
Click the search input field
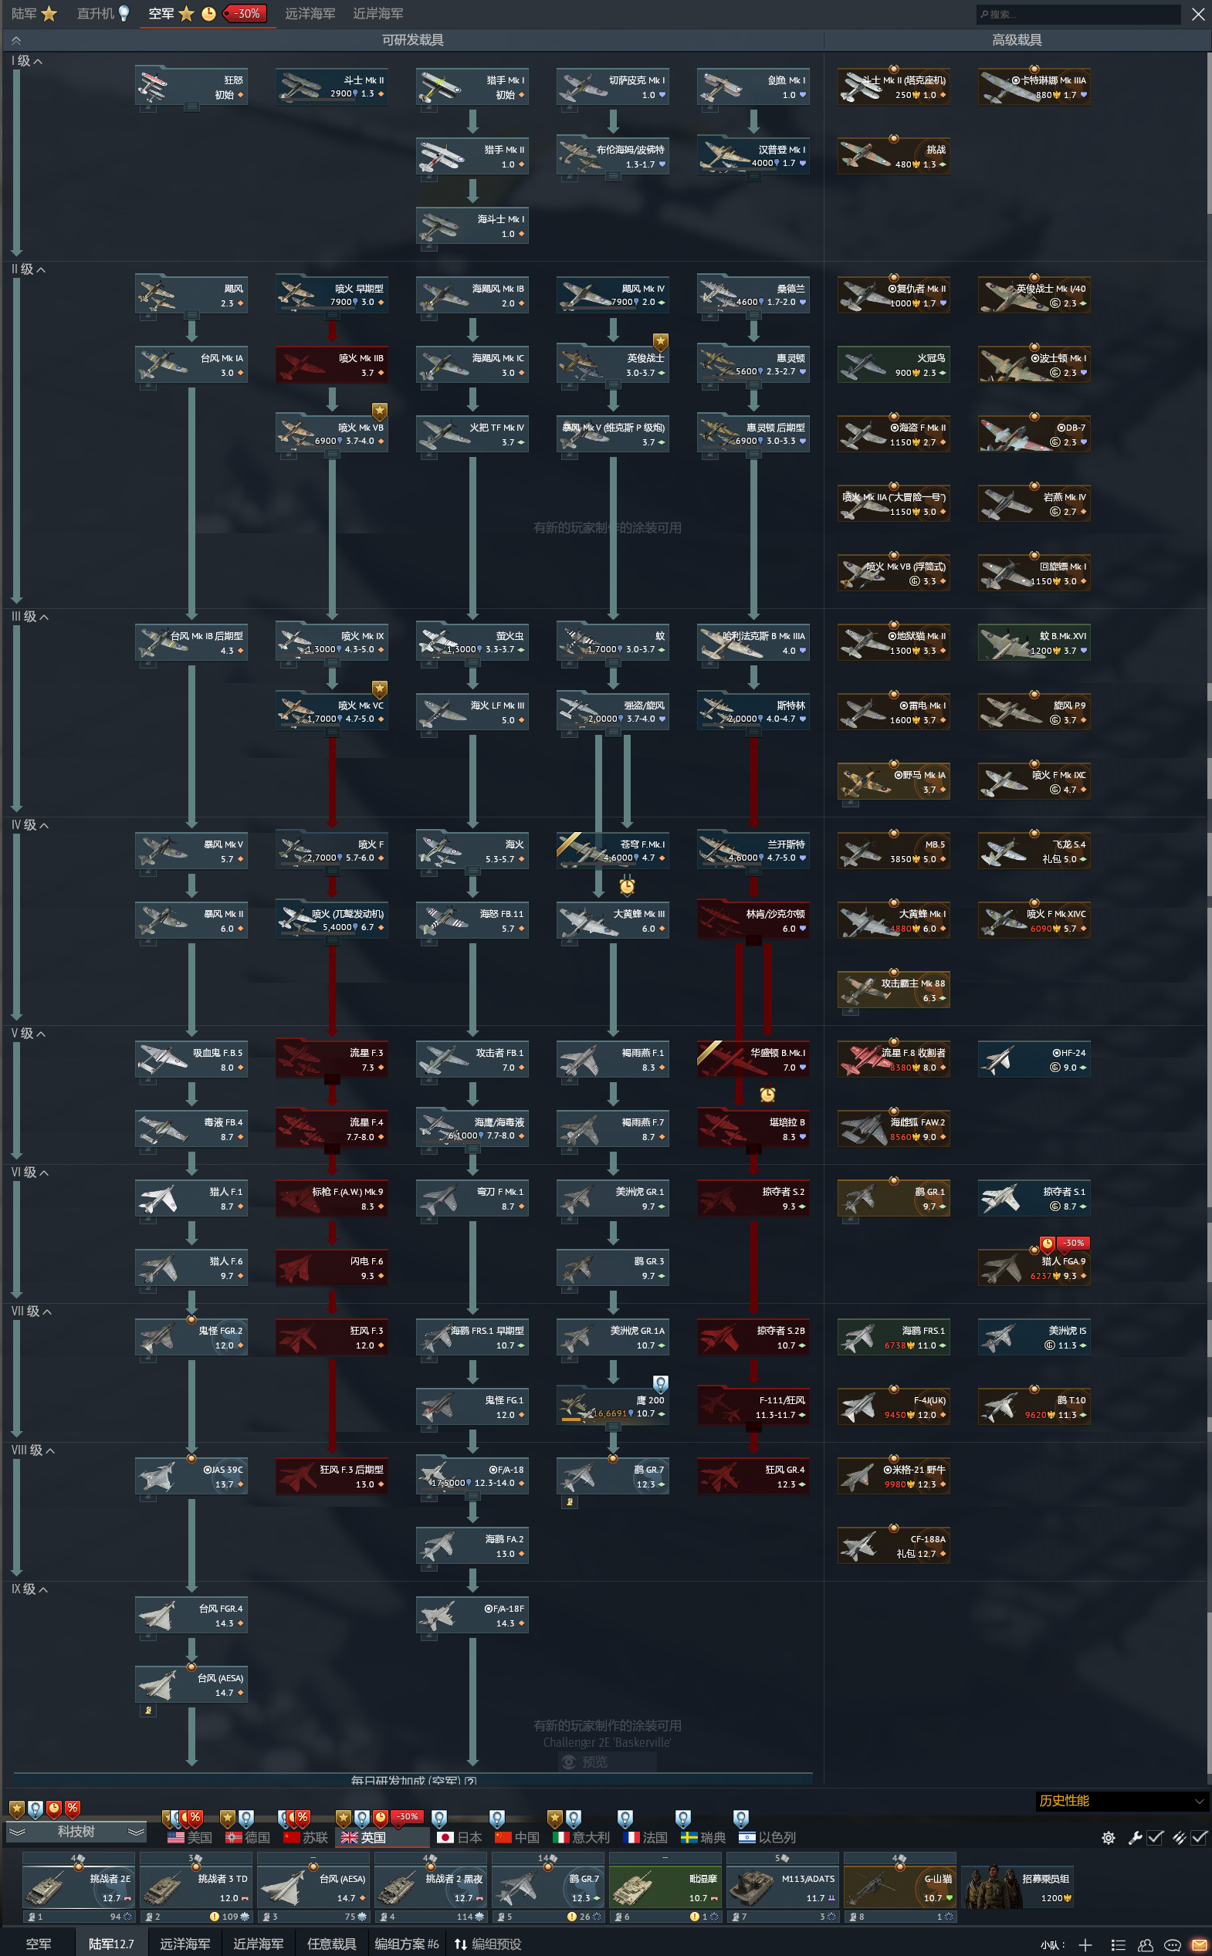[1078, 14]
